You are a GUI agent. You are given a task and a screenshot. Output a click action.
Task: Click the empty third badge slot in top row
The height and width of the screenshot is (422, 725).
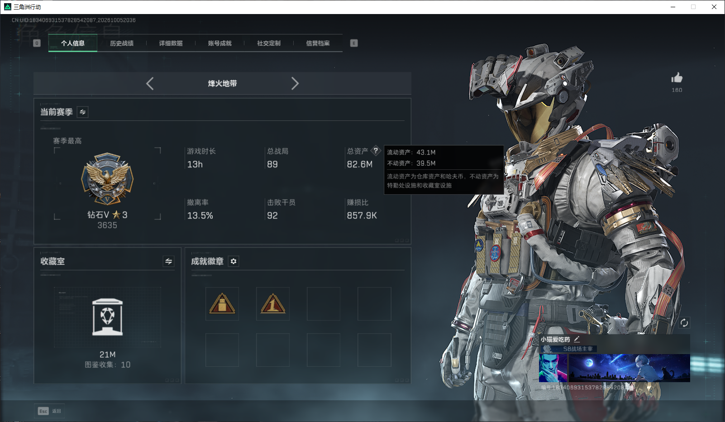point(324,304)
